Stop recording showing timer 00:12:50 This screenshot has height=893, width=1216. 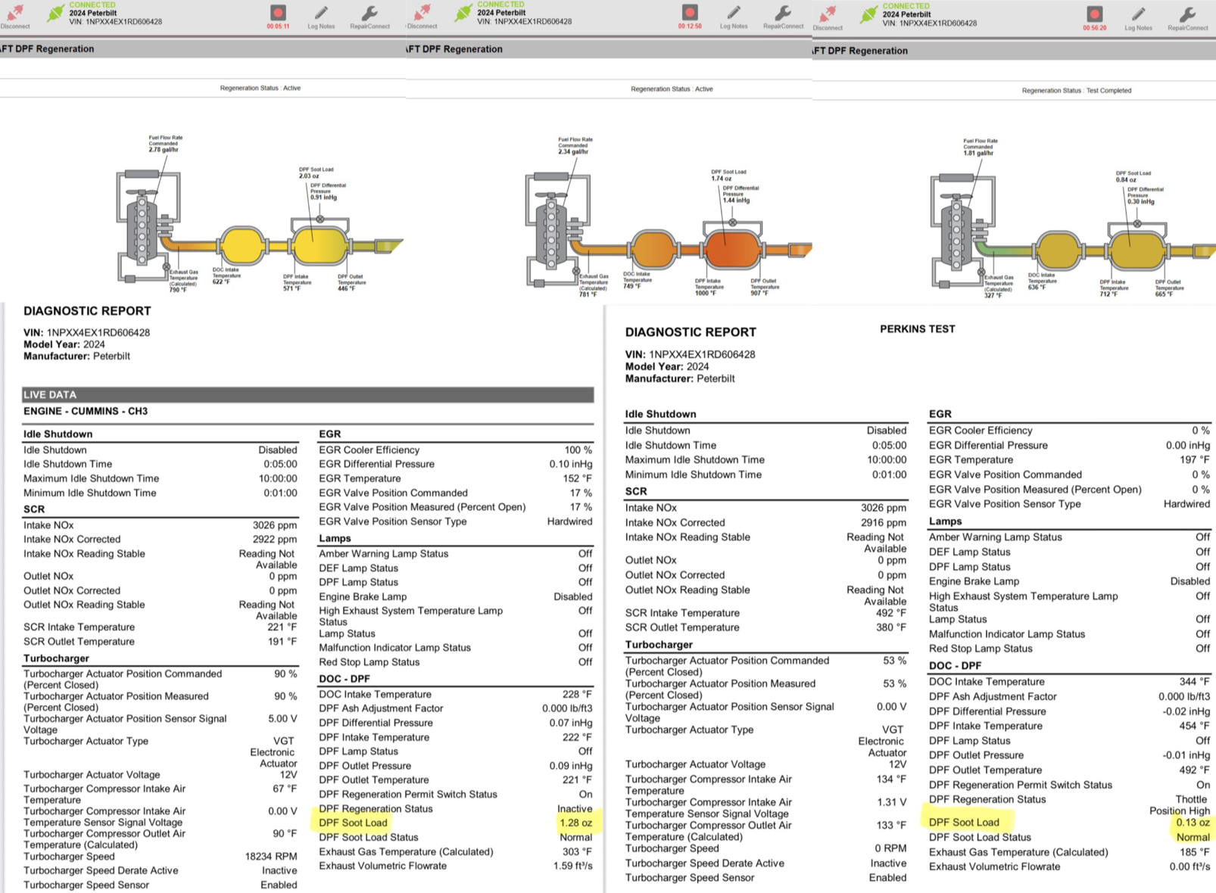pyautogui.click(x=690, y=13)
